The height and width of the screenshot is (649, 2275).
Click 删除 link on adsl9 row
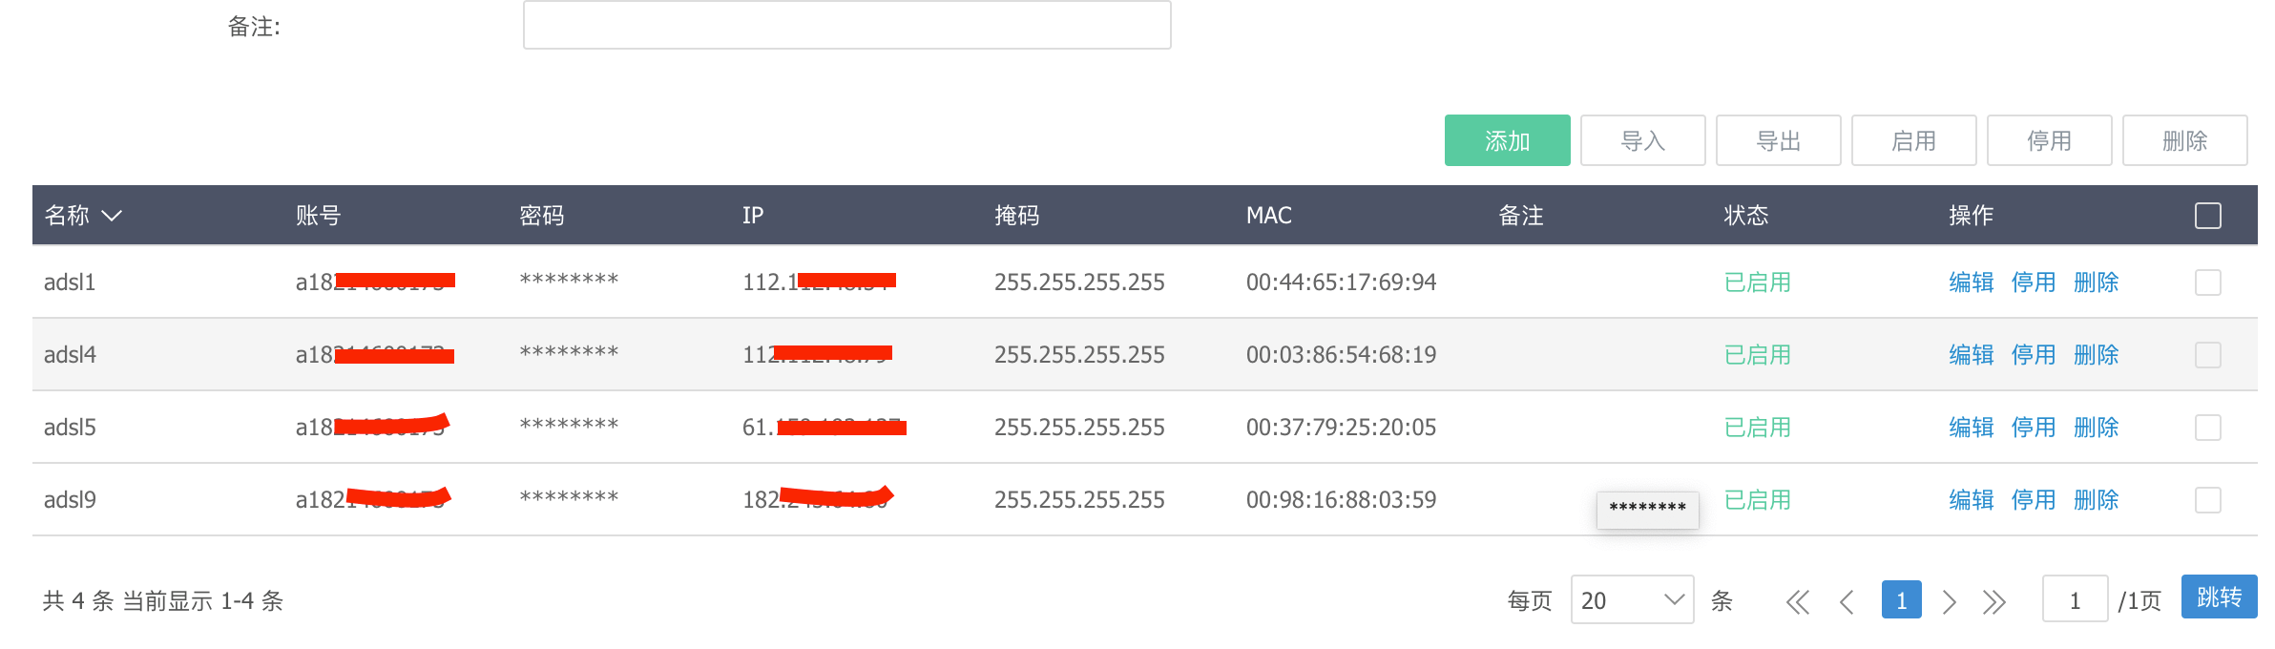pyautogui.click(x=2096, y=499)
